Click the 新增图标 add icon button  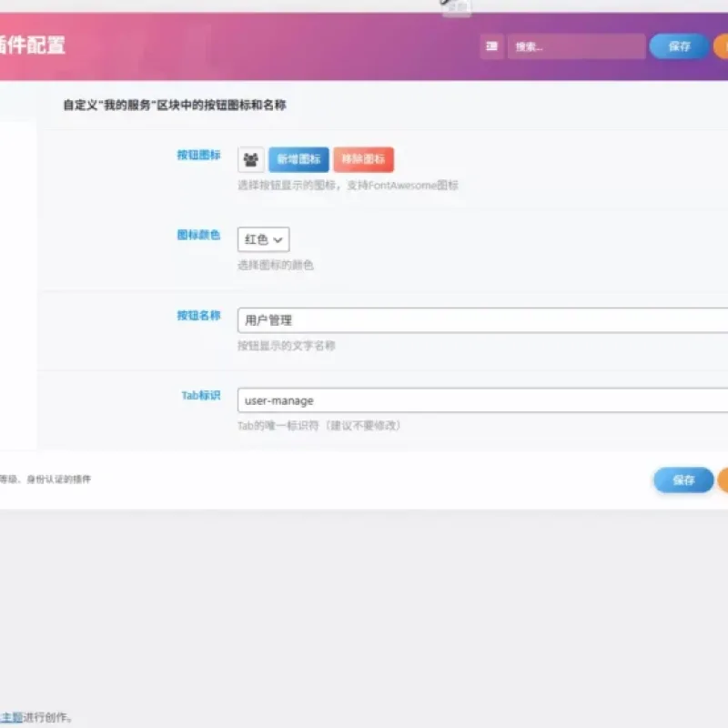(298, 160)
